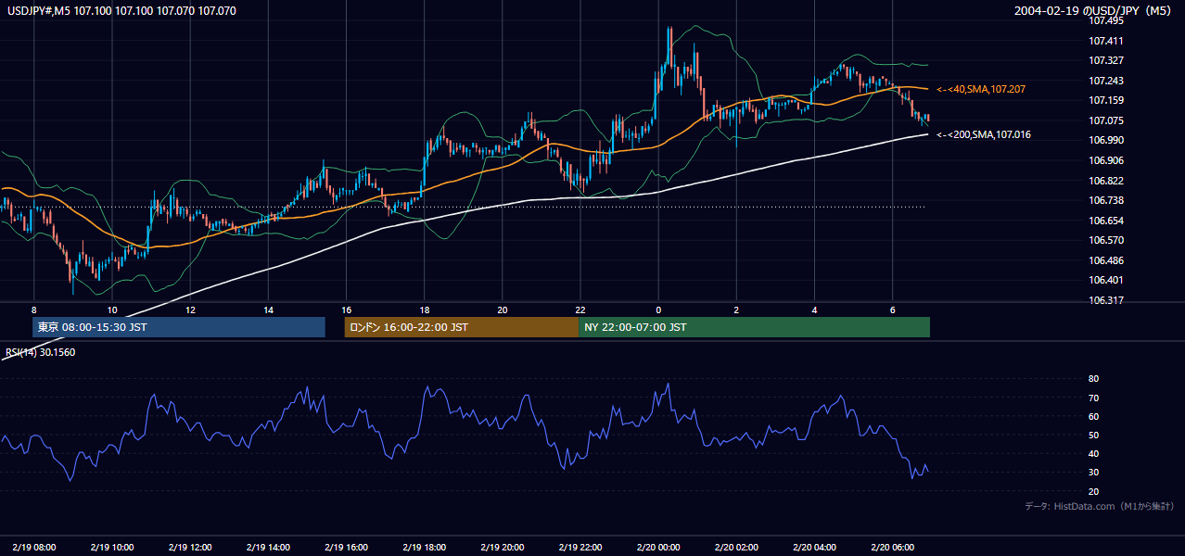Click price axis value 107.495
Image resolution: width=1185 pixels, height=556 pixels.
coord(1105,21)
